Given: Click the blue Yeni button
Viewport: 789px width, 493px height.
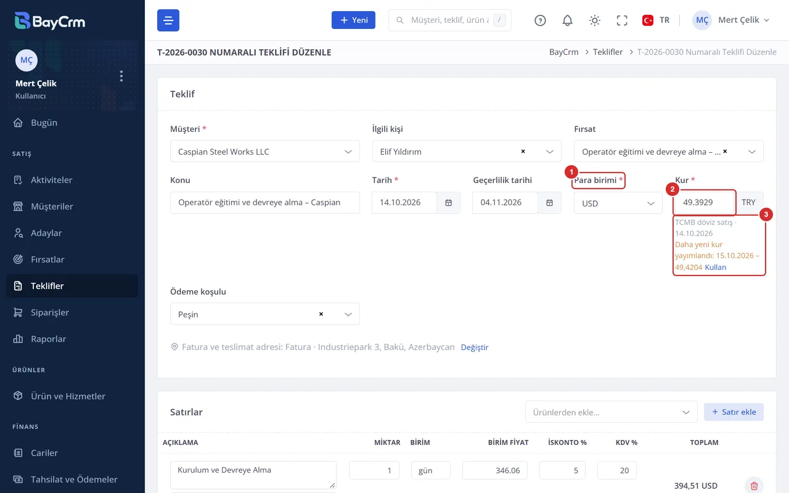Looking at the screenshot, I should point(353,20).
